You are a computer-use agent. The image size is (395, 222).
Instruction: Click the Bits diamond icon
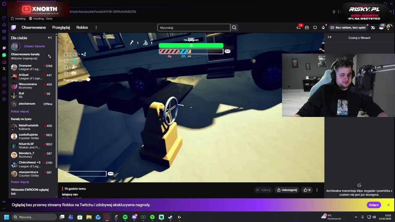[x=323, y=27]
